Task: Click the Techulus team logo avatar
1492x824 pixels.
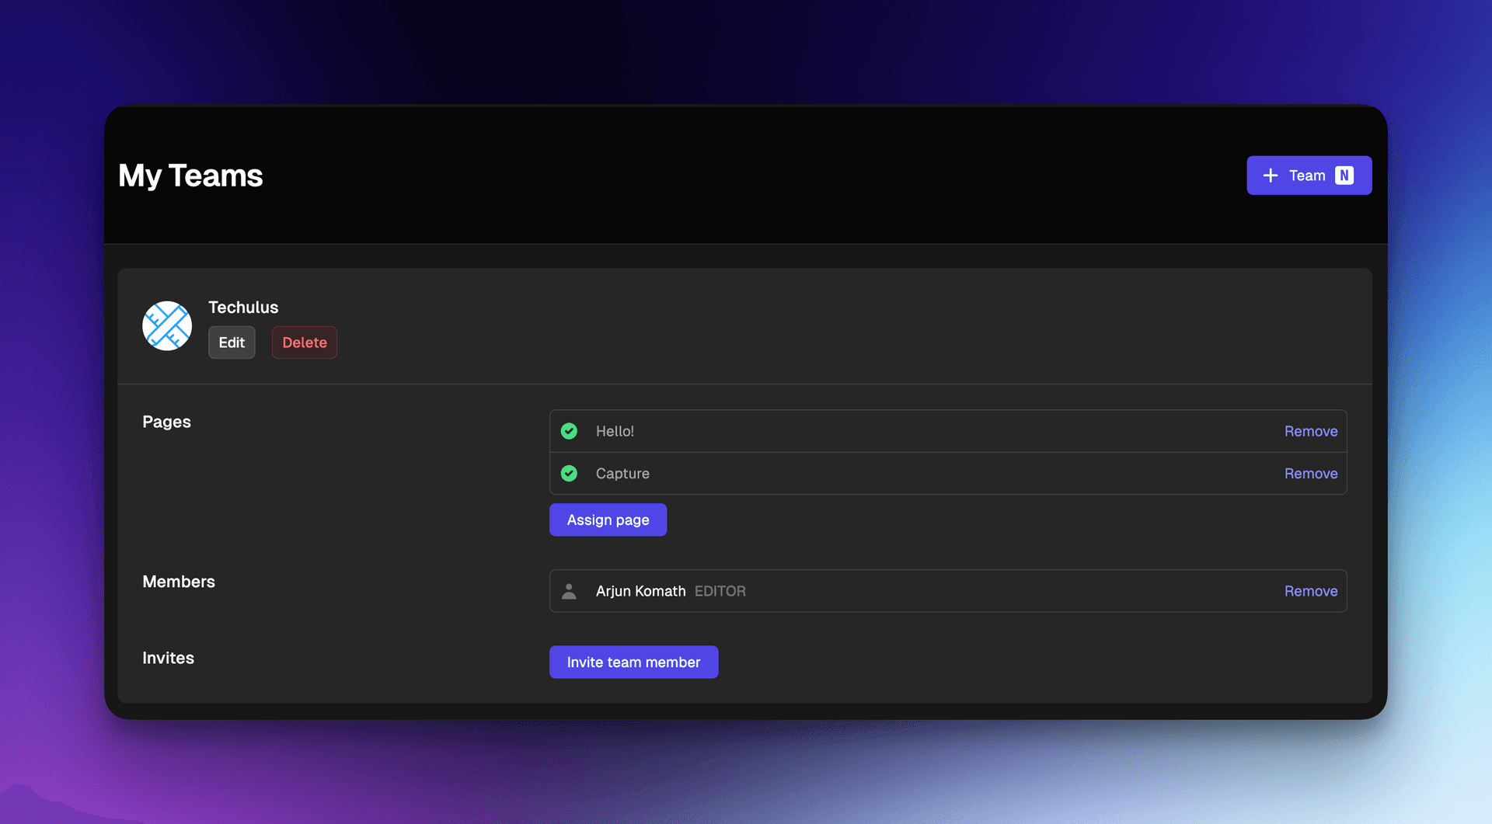Action: [167, 325]
